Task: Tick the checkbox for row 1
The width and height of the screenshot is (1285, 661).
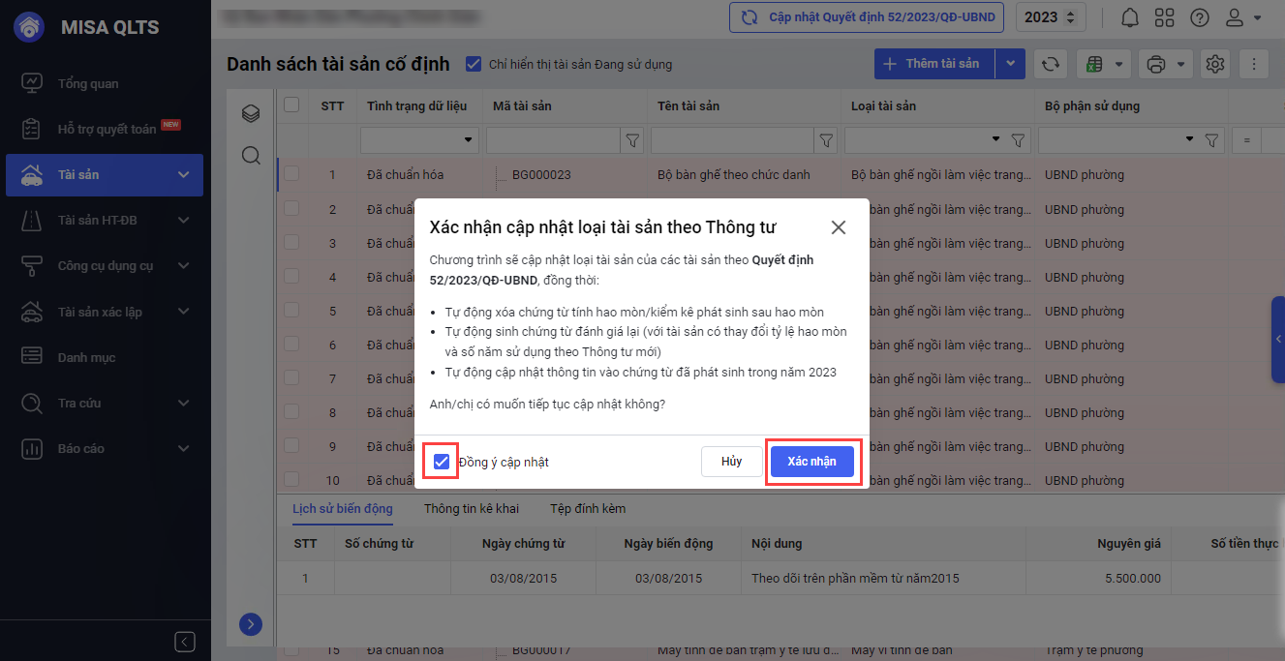Action: [291, 175]
